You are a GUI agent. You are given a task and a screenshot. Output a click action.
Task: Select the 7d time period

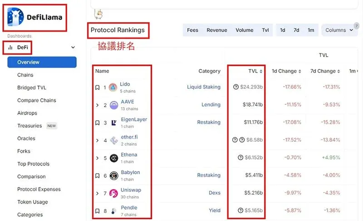(x=296, y=30)
